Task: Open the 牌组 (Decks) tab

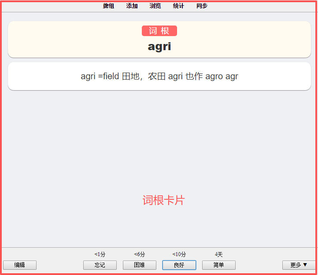Action: [108, 6]
